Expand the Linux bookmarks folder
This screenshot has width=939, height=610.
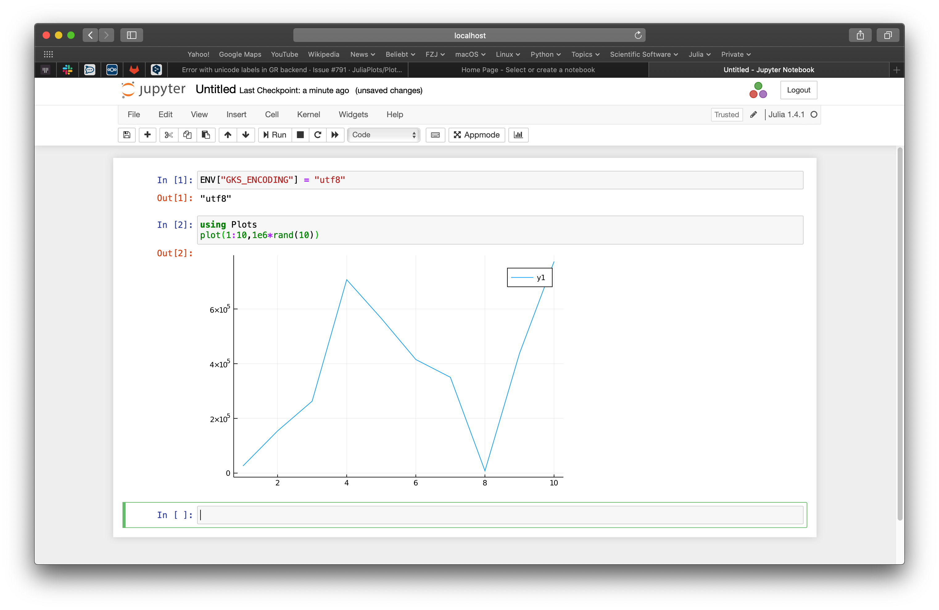pos(508,54)
